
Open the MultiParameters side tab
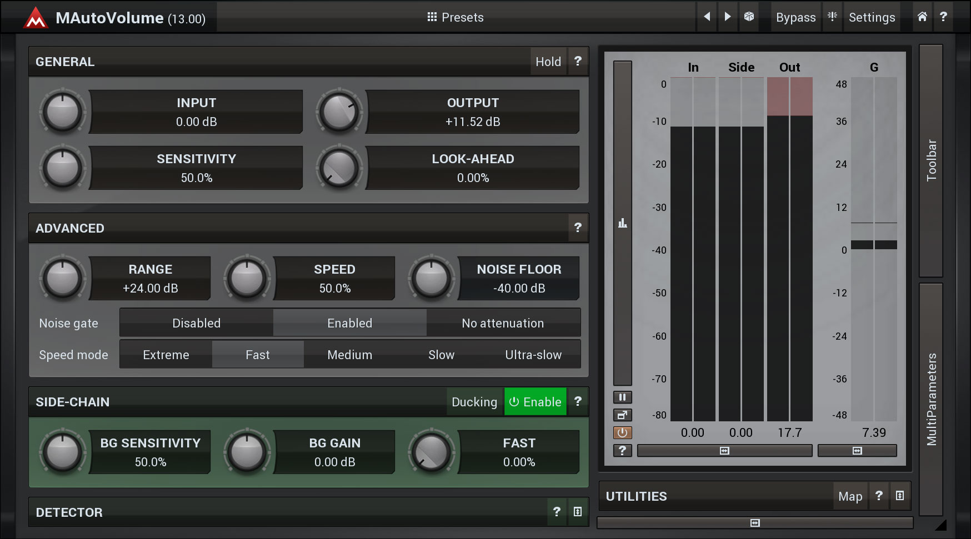coord(931,399)
